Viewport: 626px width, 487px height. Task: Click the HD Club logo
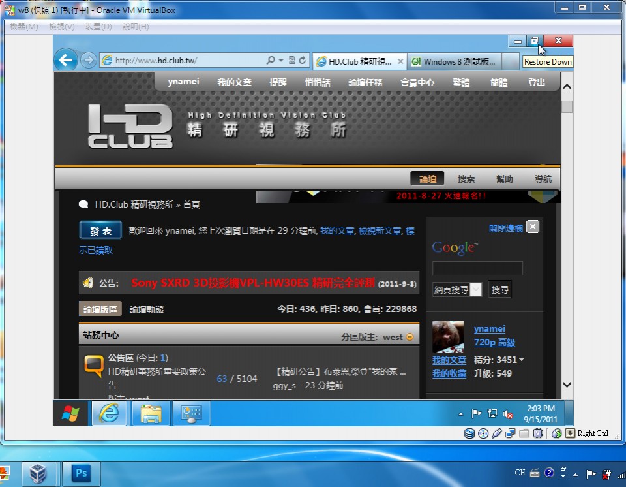(130, 126)
